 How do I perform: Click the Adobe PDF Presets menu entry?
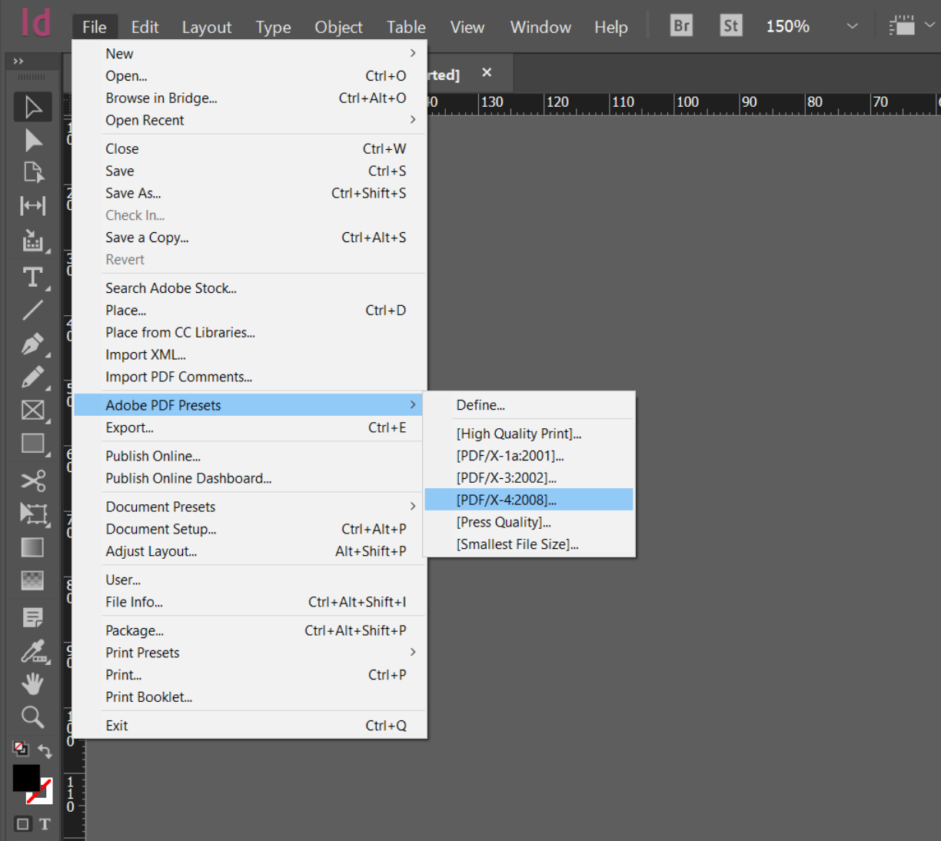(x=248, y=405)
